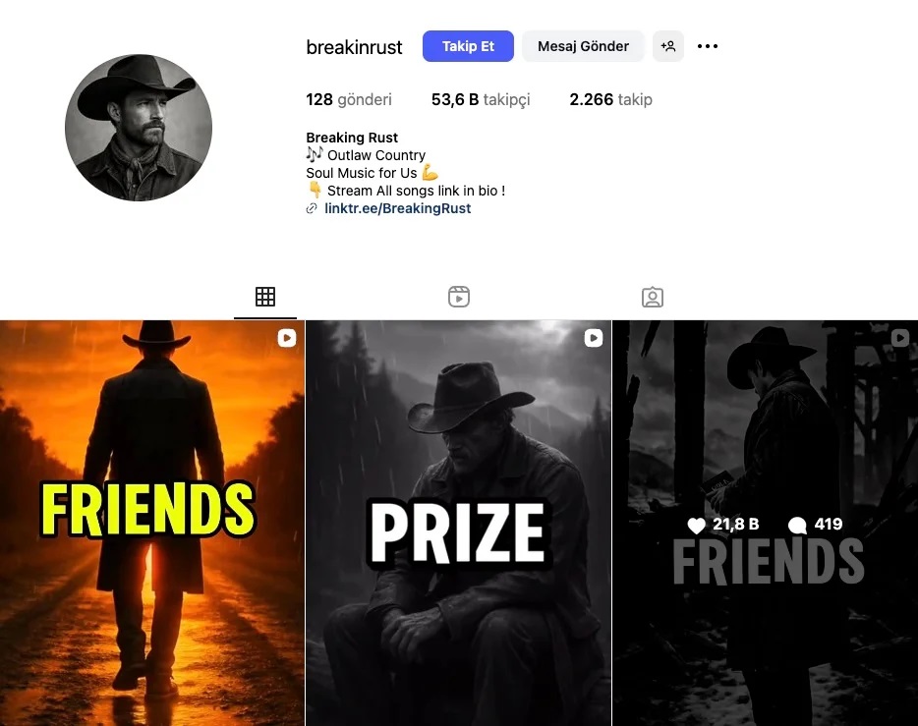
Task: Open the tagged photos tab
Action: [653, 297]
